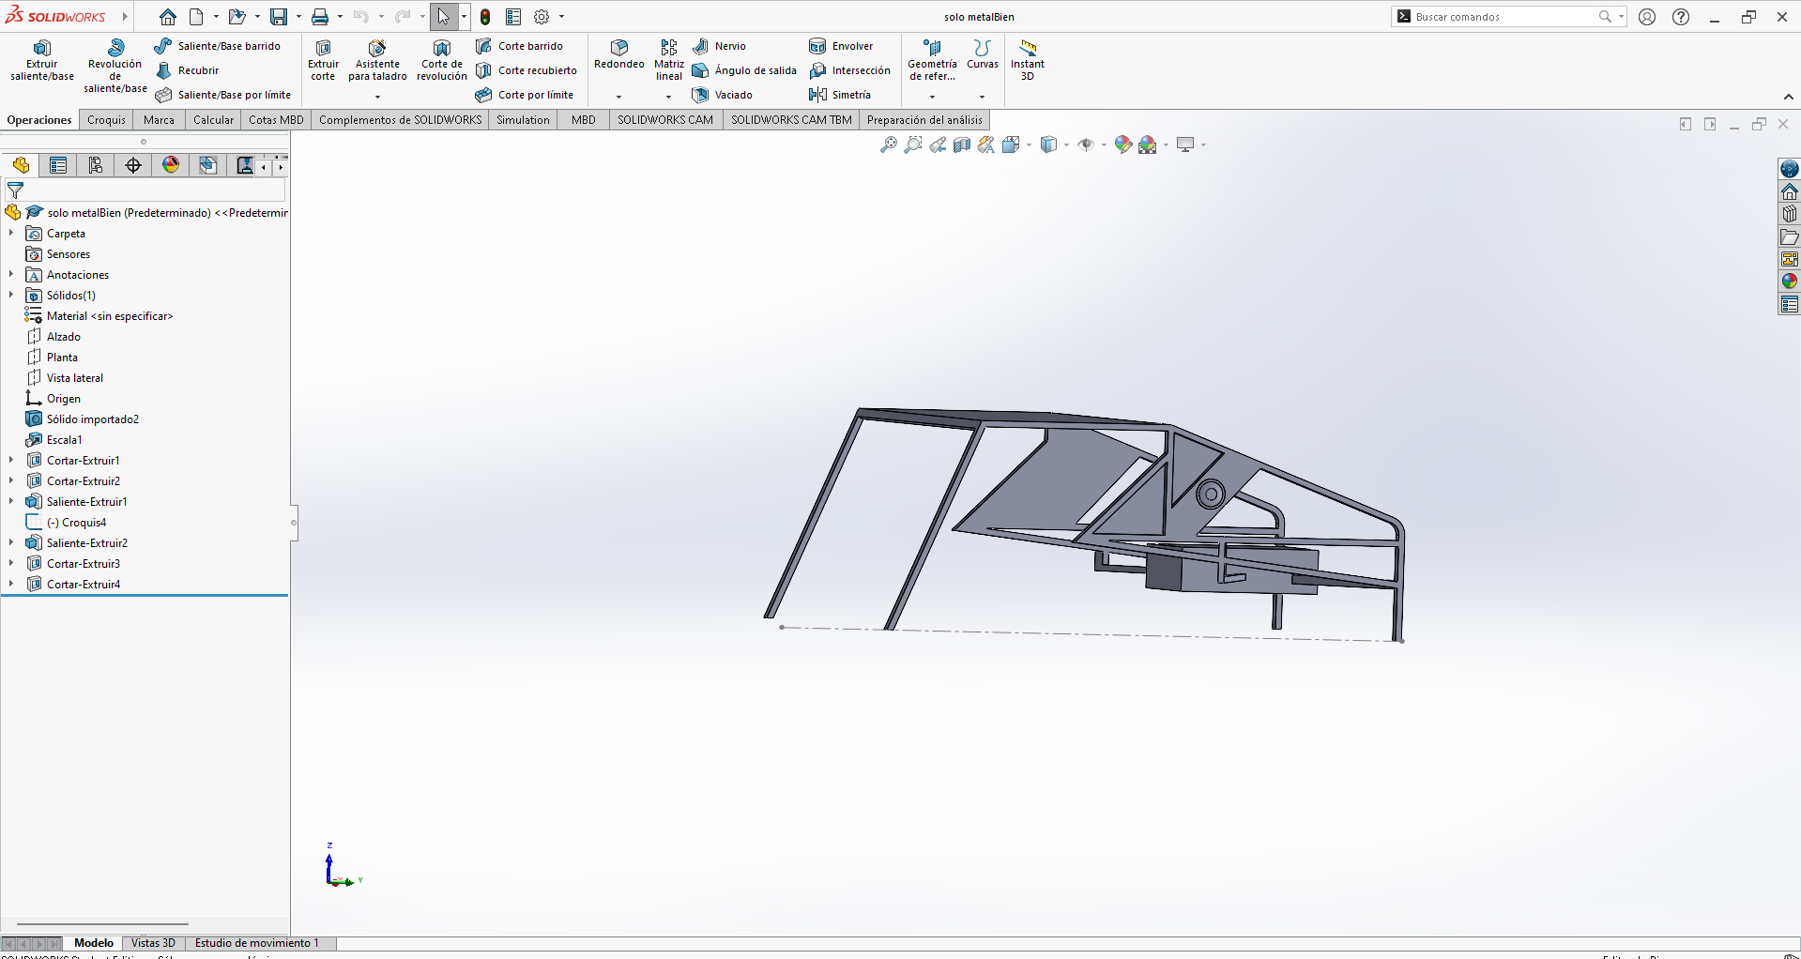Click the Curvas tool
This screenshot has width=1801, height=959.
point(983,54)
